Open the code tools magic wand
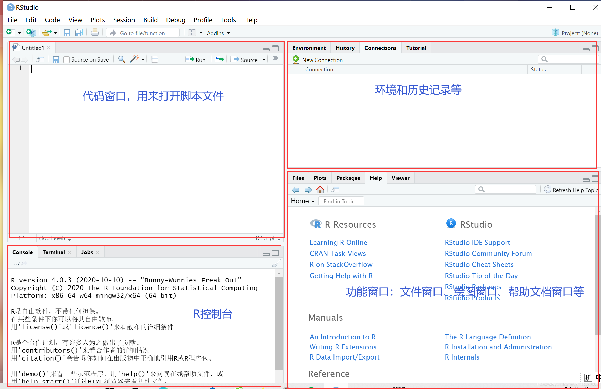The width and height of the screenshot is (601, 389). 134,59
